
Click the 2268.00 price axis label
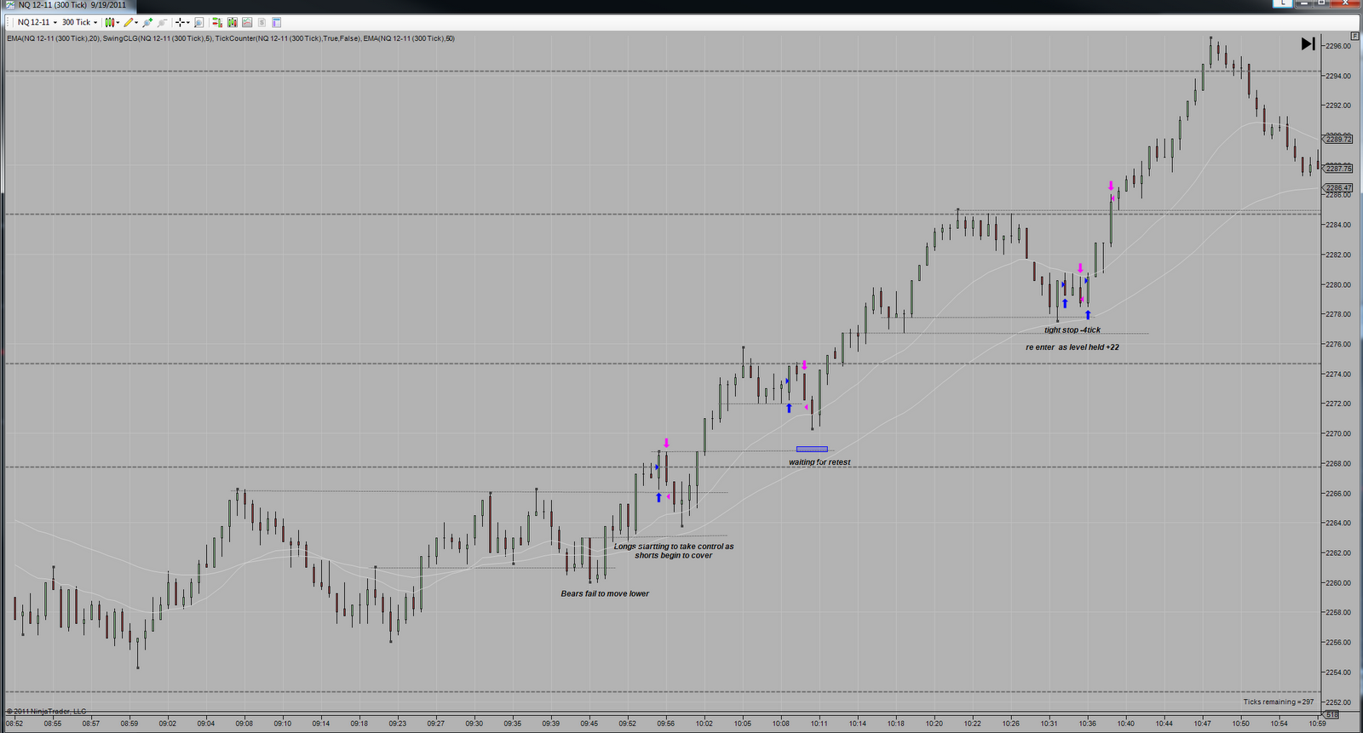[x=1338, y=464]
